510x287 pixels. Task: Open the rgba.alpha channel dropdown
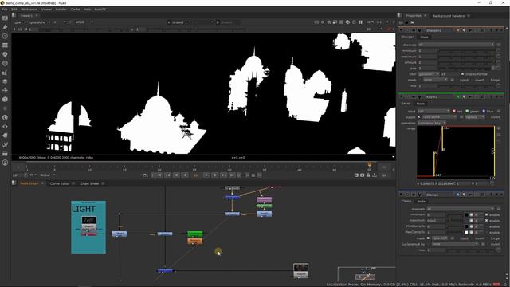pos(40,22)
